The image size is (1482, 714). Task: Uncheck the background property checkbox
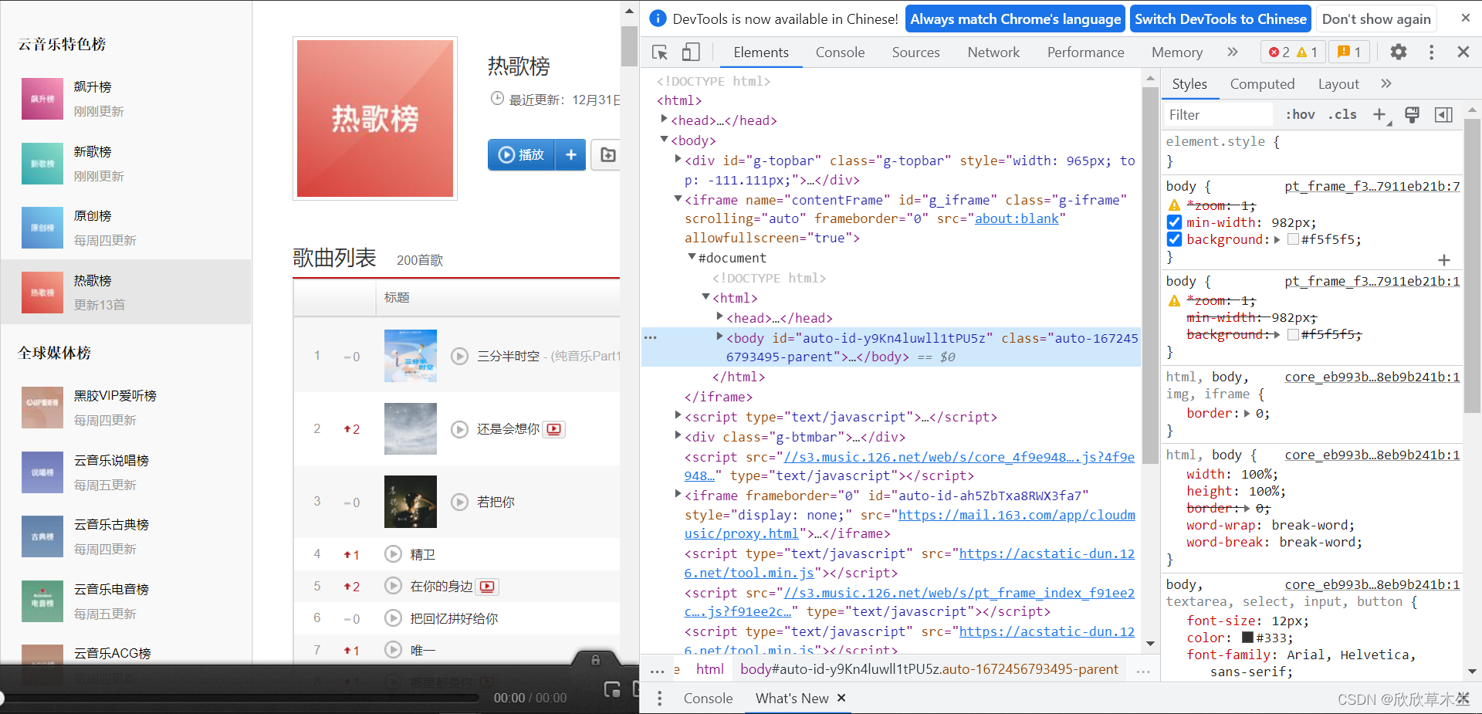click(1174, 239)
